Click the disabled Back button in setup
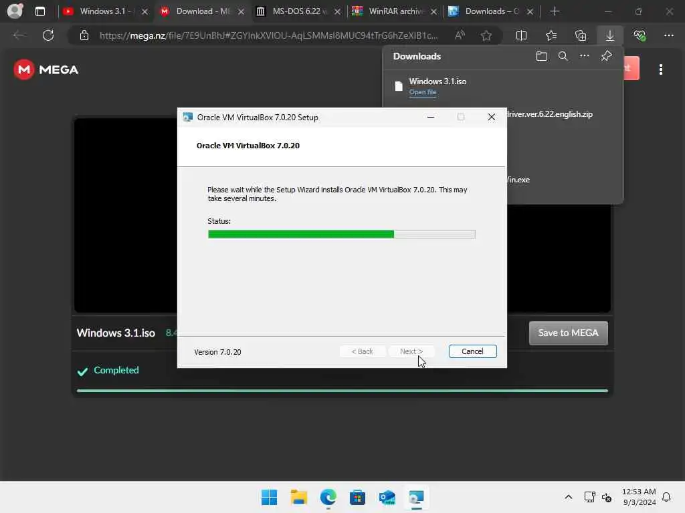 click(362, 351)
